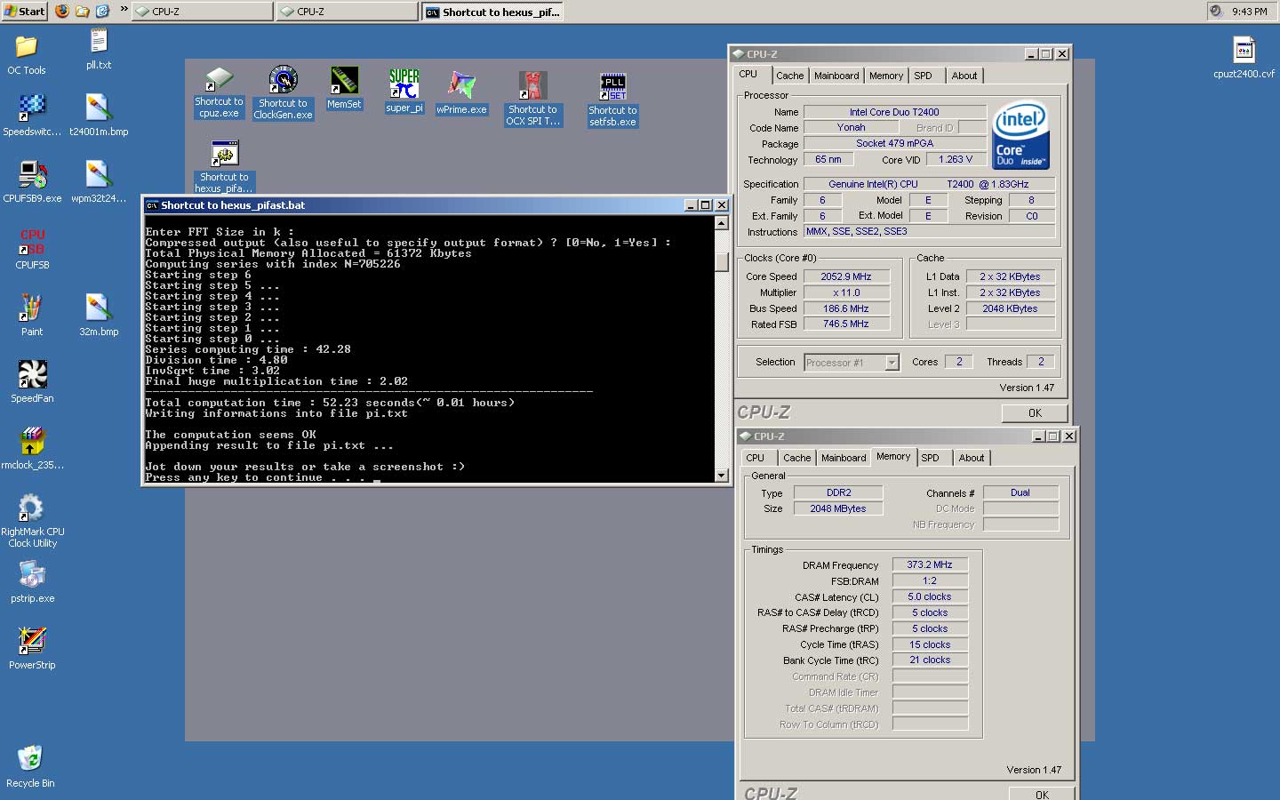Click the console window scrollbar thumb

(722, 262)
